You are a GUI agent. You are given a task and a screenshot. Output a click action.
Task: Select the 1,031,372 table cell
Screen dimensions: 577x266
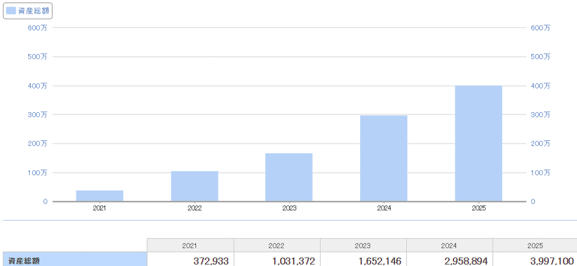click(277, 260)
